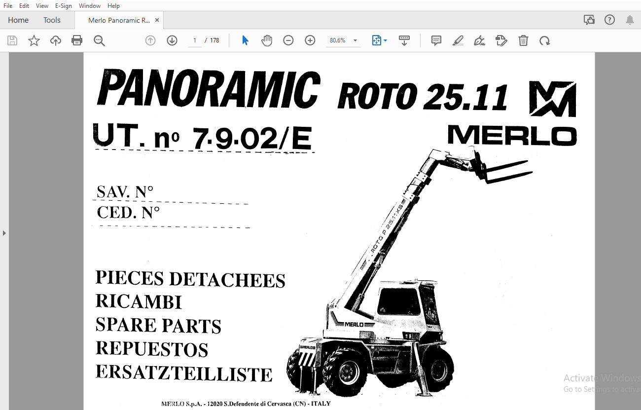The height and width of the screenshot is (410, 641).
Task: Open the File menu
Action: pyautogui.click(x=8, y=6)
